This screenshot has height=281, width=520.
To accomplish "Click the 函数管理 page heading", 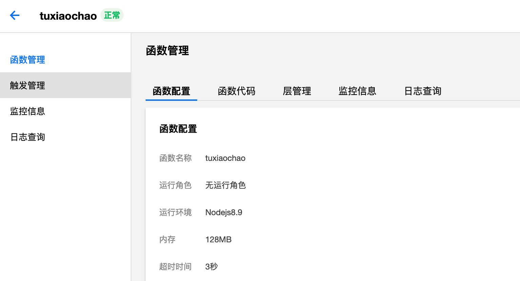I will (x=167, y=51).
